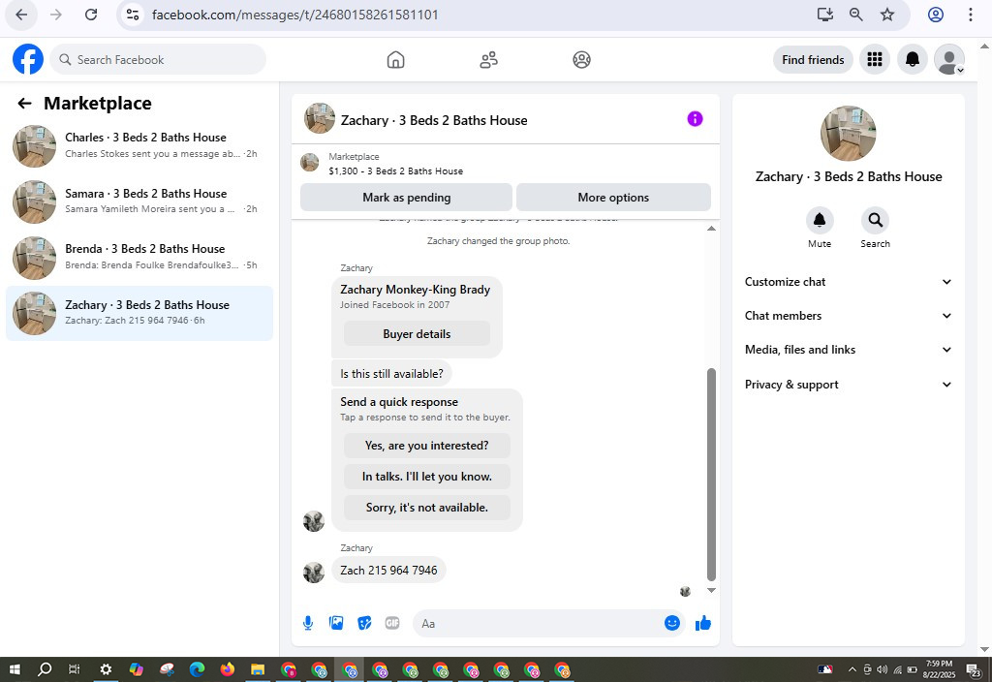
Task: Click chat scroll down arrow
Action: tap(711, 590)
